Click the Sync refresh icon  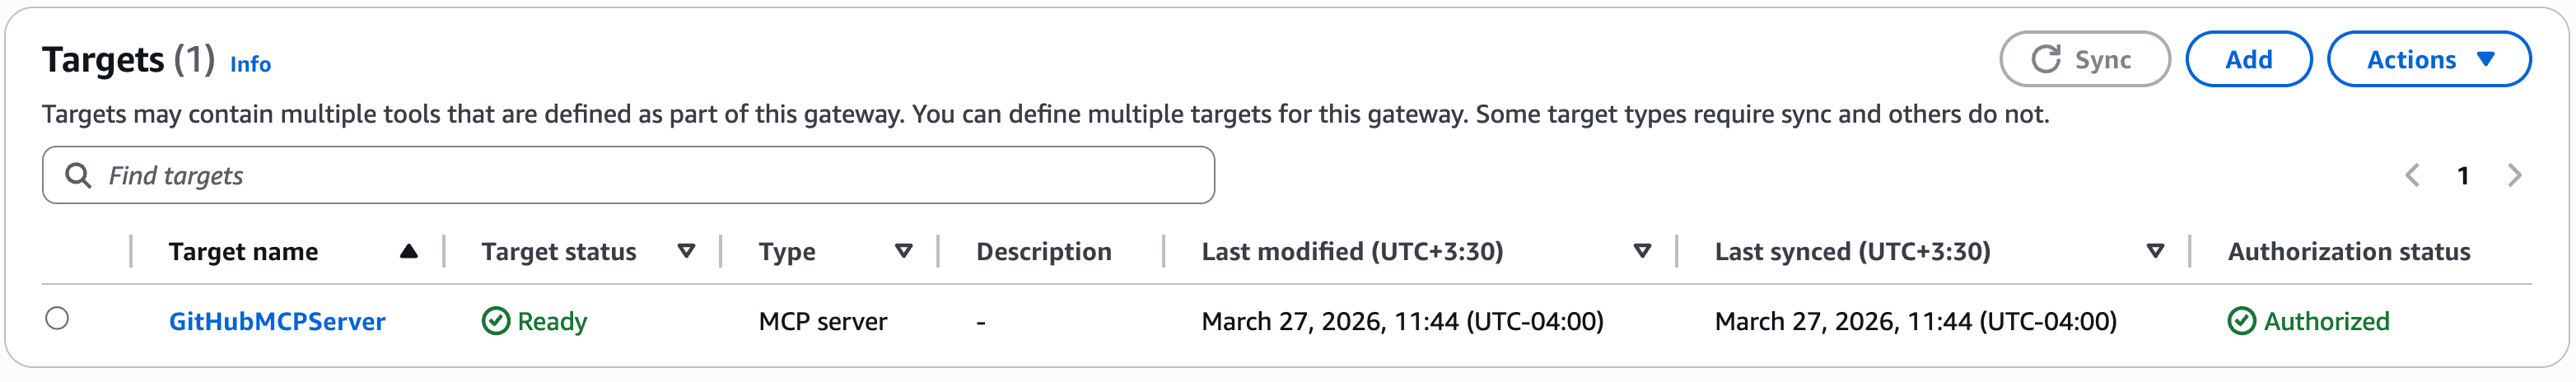(x=2045, y=60)
